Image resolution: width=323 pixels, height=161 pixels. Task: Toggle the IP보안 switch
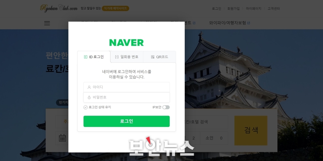coord(166,107)
